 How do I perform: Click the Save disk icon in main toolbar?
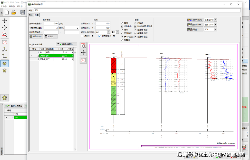23,12
